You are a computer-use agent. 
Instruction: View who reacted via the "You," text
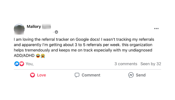29,64
